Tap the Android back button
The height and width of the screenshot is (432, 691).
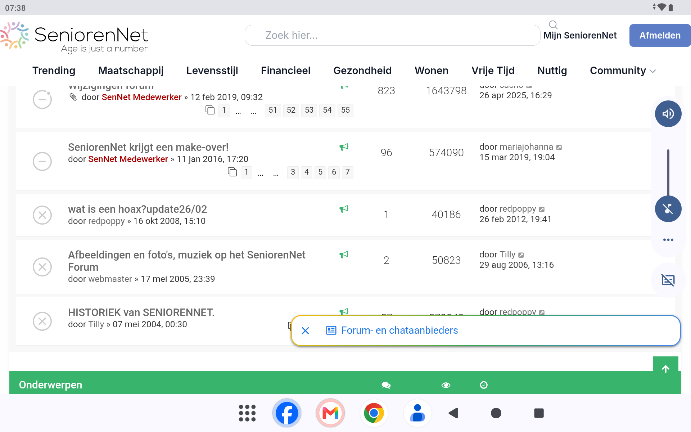tap(453, 413)
